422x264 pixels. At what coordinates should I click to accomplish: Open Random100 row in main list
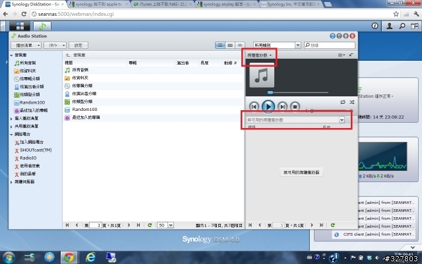(x=154, y=110)
